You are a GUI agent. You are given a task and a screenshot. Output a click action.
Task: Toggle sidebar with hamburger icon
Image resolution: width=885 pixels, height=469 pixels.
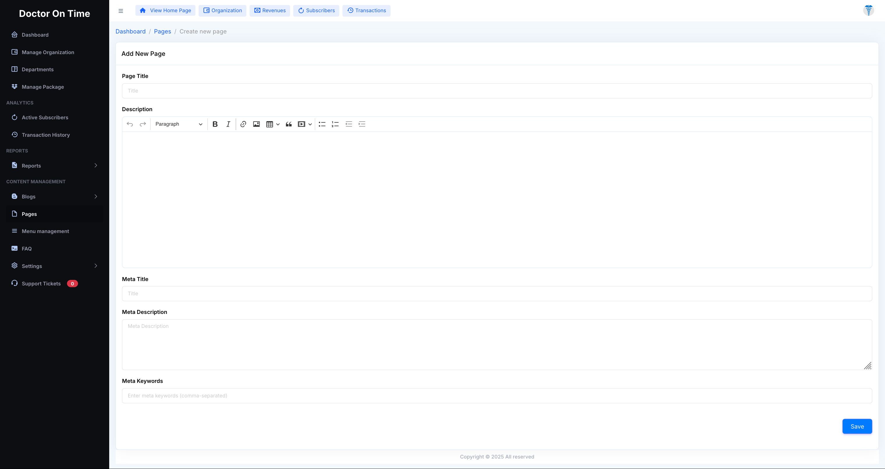pyautogui.click(x=121, y=11)
